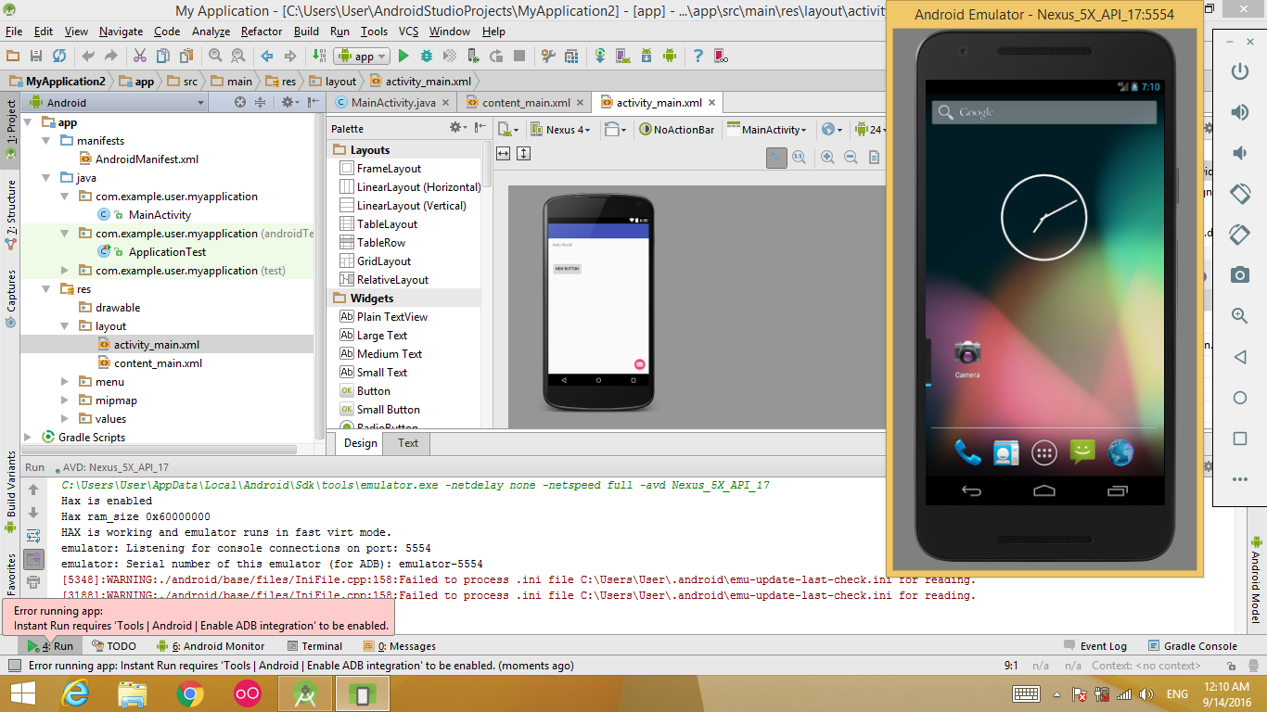Viewport: 1267px width, 712px height.
Task: Open the 0: Messages tool window
Action: (399, 646)
